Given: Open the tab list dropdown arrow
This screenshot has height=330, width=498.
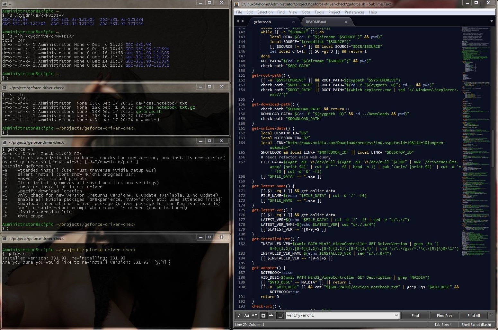Looking at the screenshot, I should click(491, 21).
